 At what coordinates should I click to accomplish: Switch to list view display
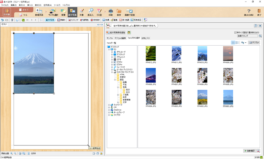[x=237, y=43]
